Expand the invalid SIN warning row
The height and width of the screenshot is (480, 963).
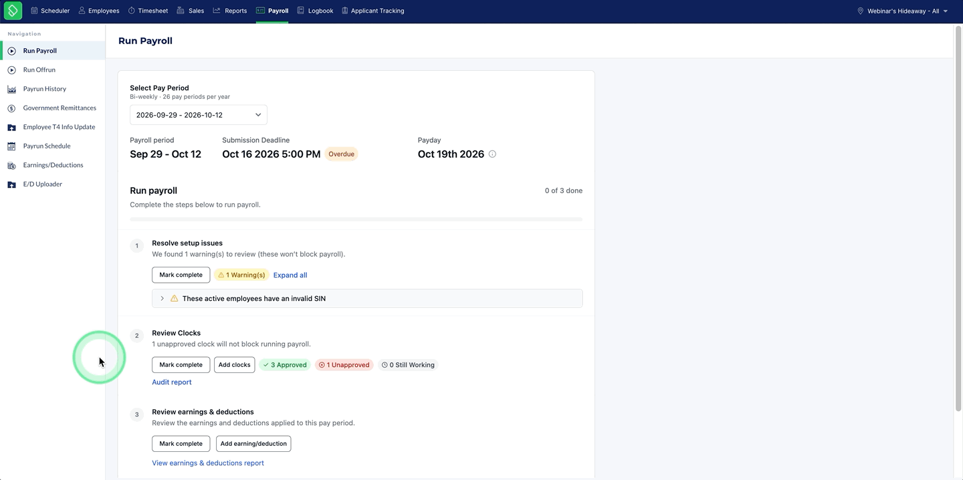pyautogui.click(x=367, y=298)
